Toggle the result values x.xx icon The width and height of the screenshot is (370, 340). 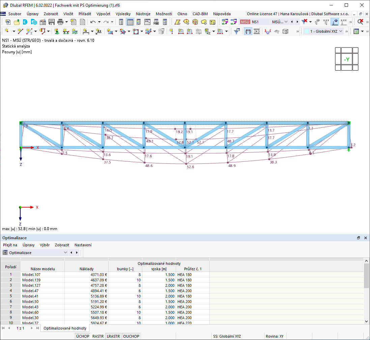pyautogui.click(x=326, y=22)
